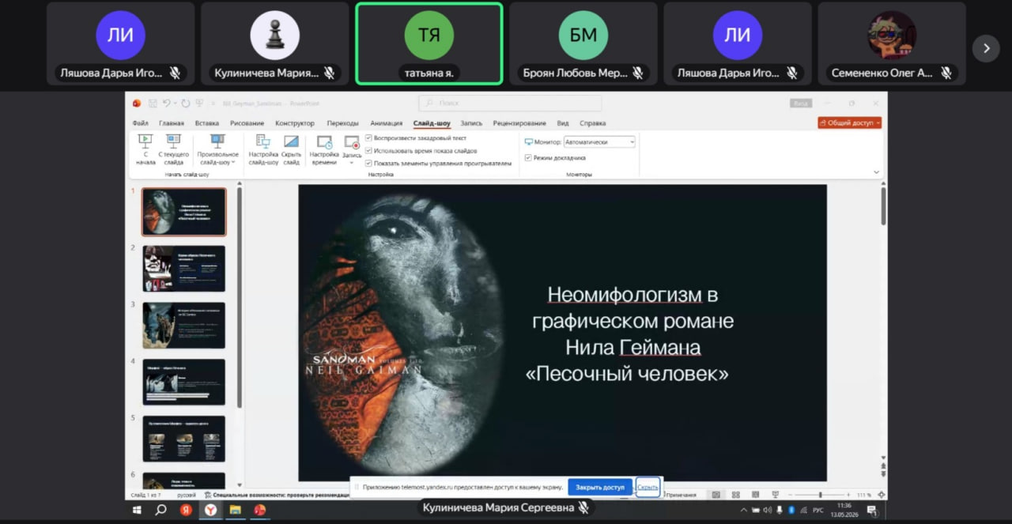Select slide 4 thumbnail in the panel
Screen dimensions: 1012x524
(x=183, y=383)
